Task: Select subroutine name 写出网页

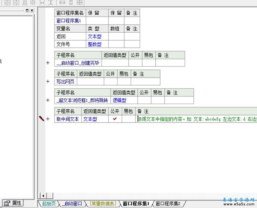Action: click(x=66, y=81)
